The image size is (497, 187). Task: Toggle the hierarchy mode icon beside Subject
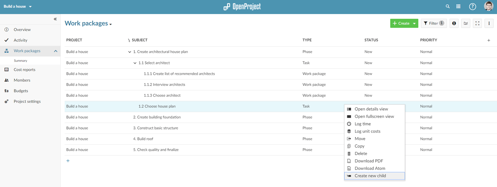pyautogui.click(x=129, y=40)
